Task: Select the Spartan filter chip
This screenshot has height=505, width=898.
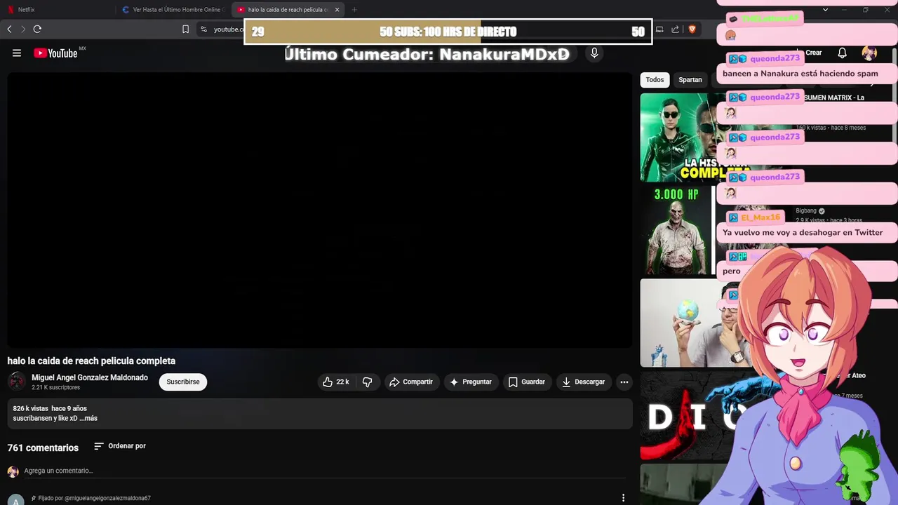Action: [x=690, y=80]
